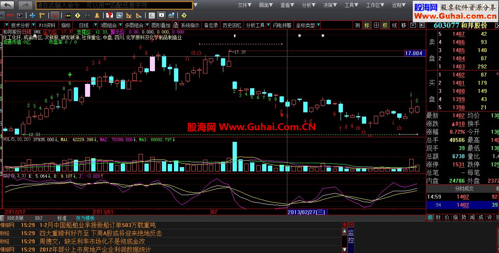Toggle the 线 line mode button

394,25
